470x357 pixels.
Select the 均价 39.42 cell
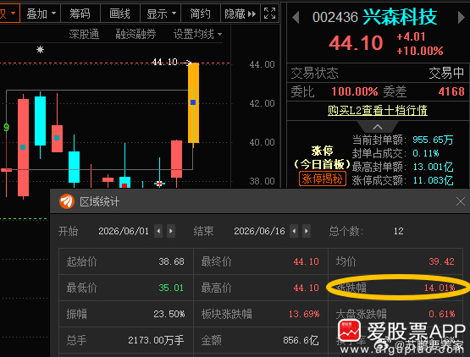[x=395, y=261]
